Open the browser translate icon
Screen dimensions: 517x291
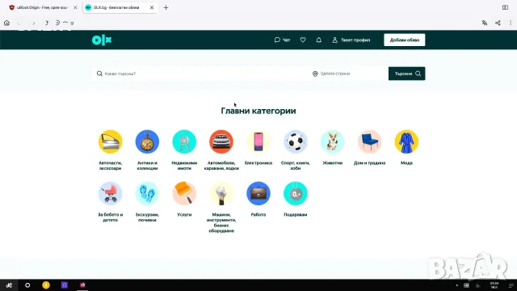(x=485, y=23)
